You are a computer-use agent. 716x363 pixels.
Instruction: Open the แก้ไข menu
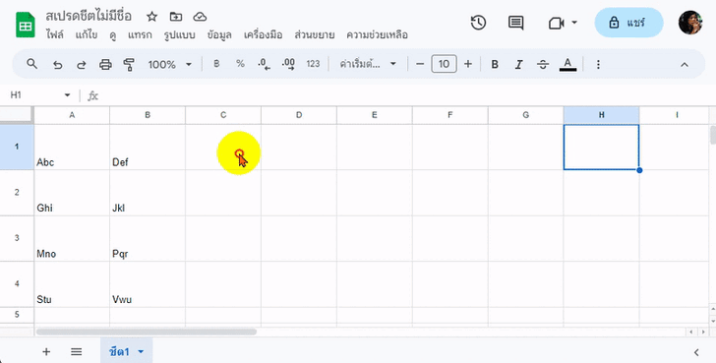point(87,34)
